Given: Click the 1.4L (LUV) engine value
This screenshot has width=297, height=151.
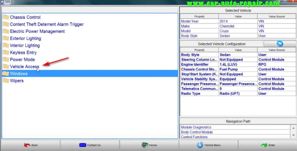Looking at the screenshot, I should (238, 64).
